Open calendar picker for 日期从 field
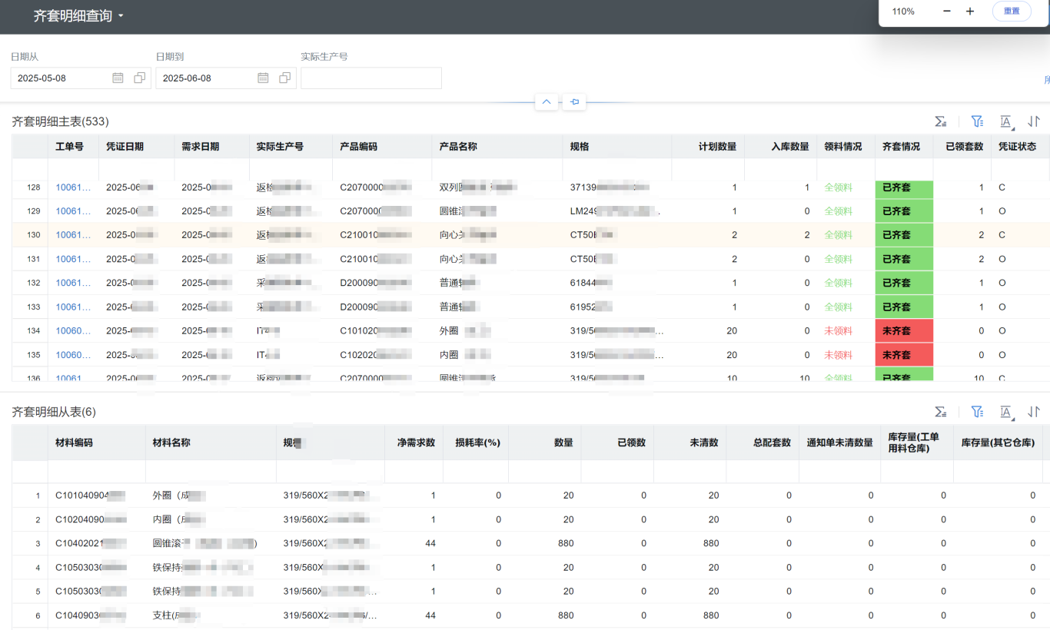This screenshot has width=1050, height=630. click(x=118, y=78)
